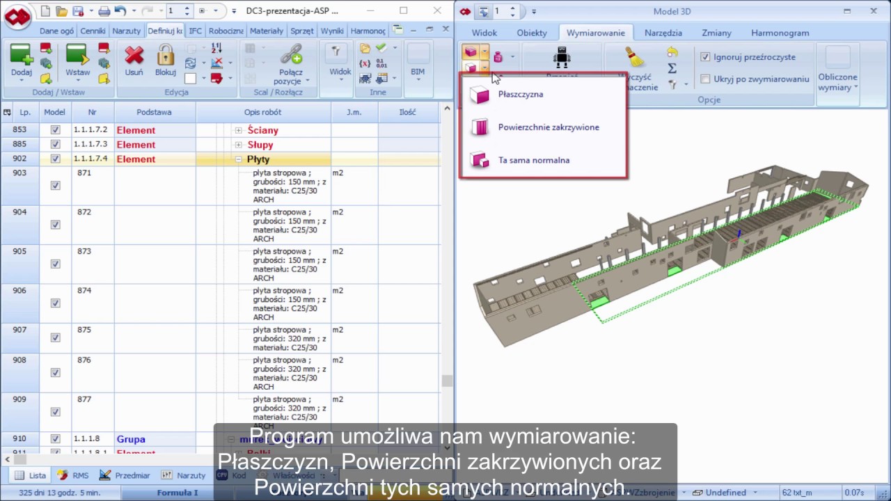Expand the Słupy tree node

238,145
